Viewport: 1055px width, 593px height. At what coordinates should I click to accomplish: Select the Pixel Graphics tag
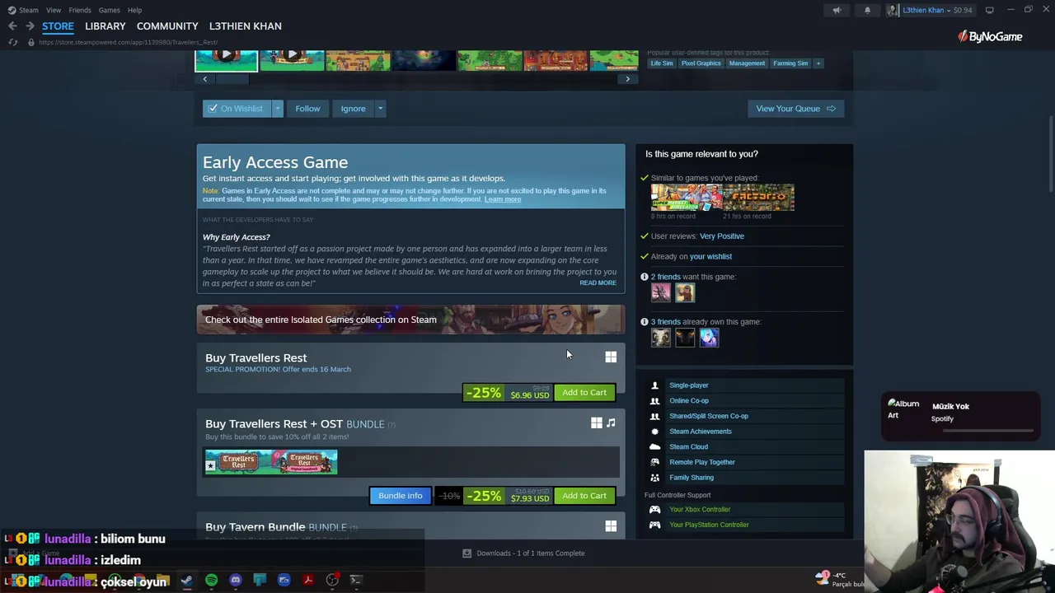coord(701,63)
